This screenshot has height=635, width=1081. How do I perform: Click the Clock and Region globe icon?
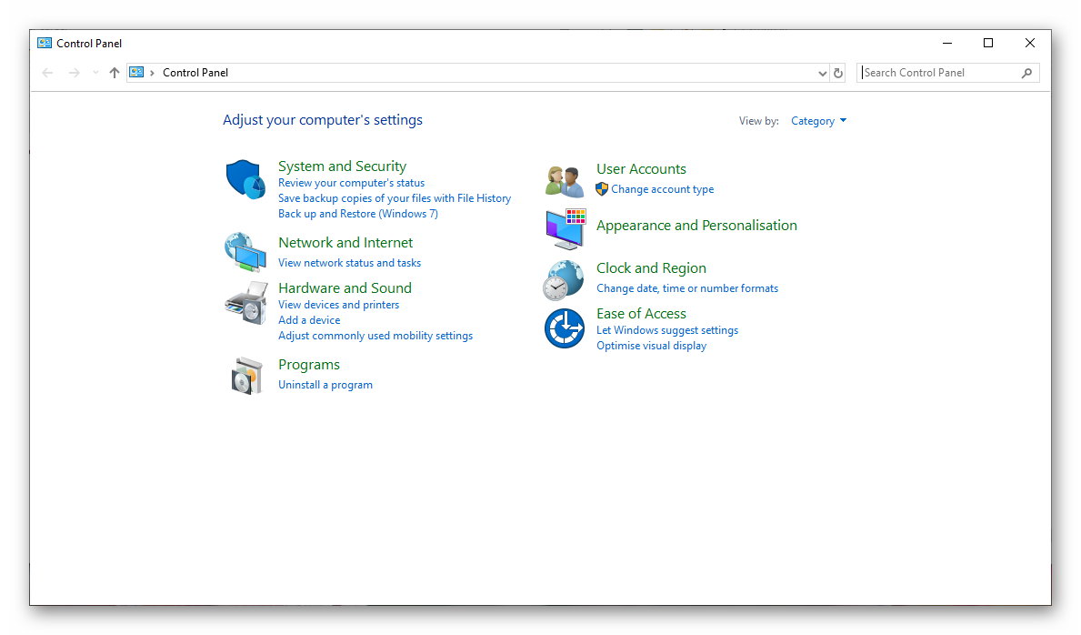coord(564,280)
